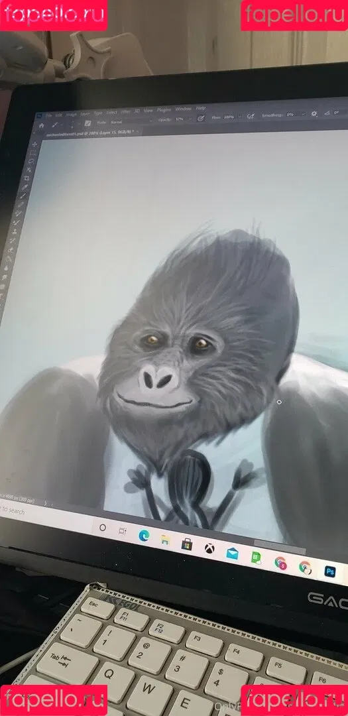Toggle airbrush-style build-up button
348x716 pixels.
coord(251,116)
